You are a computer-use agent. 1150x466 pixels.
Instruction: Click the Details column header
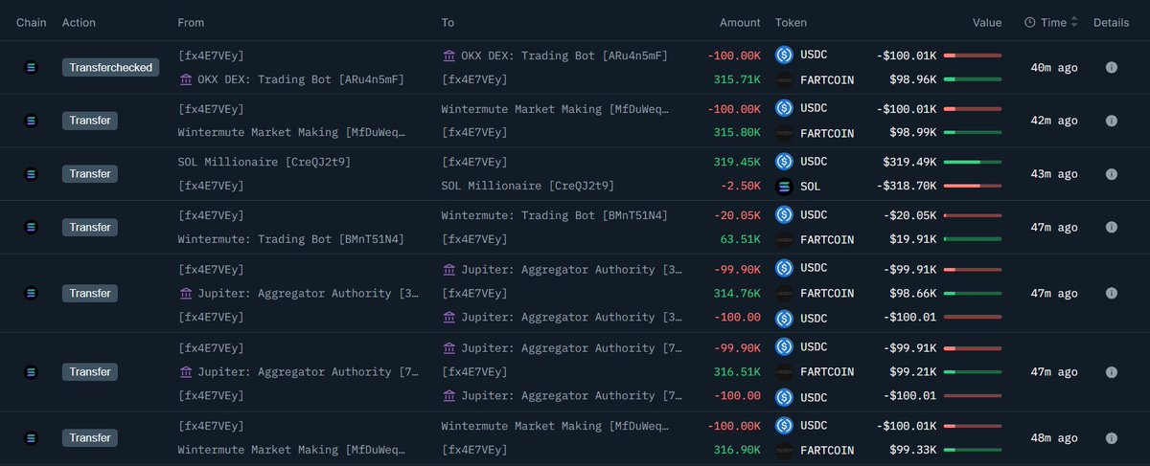click(1112, 22)
